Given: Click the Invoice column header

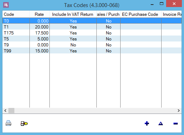Looking at the screenshot, I should [172, 14].
